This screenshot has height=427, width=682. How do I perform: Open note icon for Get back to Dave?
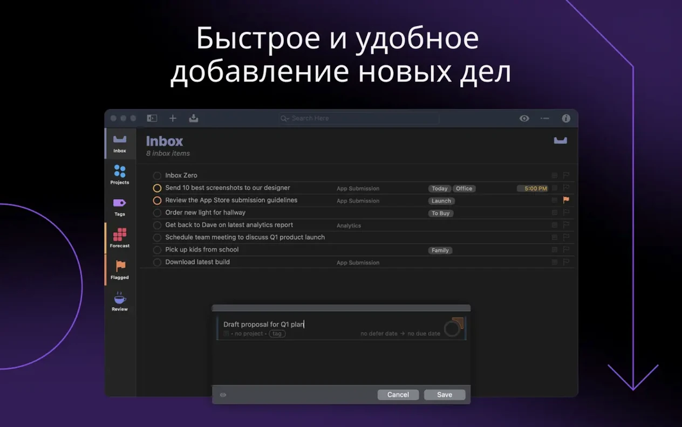point(554,225)
